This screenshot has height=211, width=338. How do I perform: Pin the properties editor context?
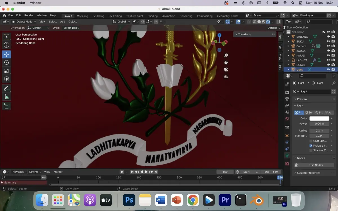(334, 83)
